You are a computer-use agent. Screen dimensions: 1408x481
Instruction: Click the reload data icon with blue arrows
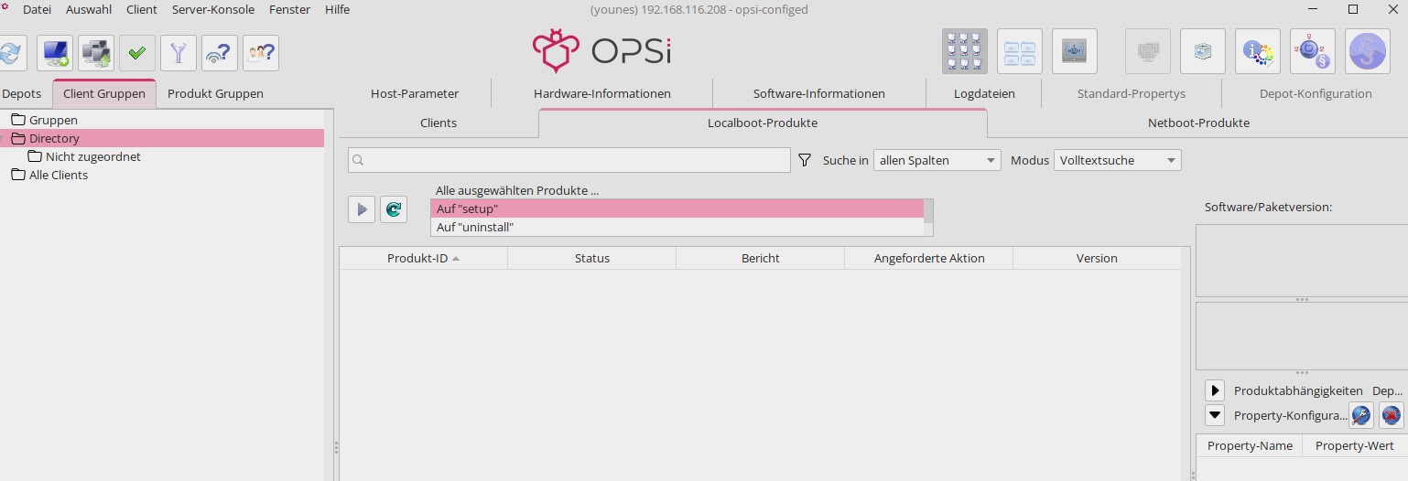coord(10,53)
